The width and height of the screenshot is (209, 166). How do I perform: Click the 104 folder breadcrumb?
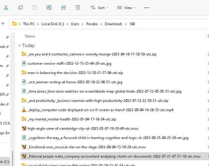point(132,24)
